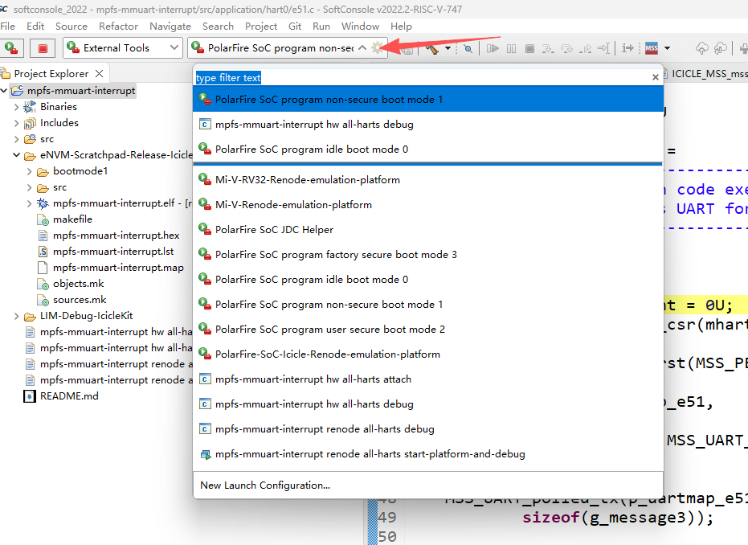This screenshot has width=748, height=545.
Task: Select PolarFire SoC JDC Helper configuration
Action: [x=428, y=230]
